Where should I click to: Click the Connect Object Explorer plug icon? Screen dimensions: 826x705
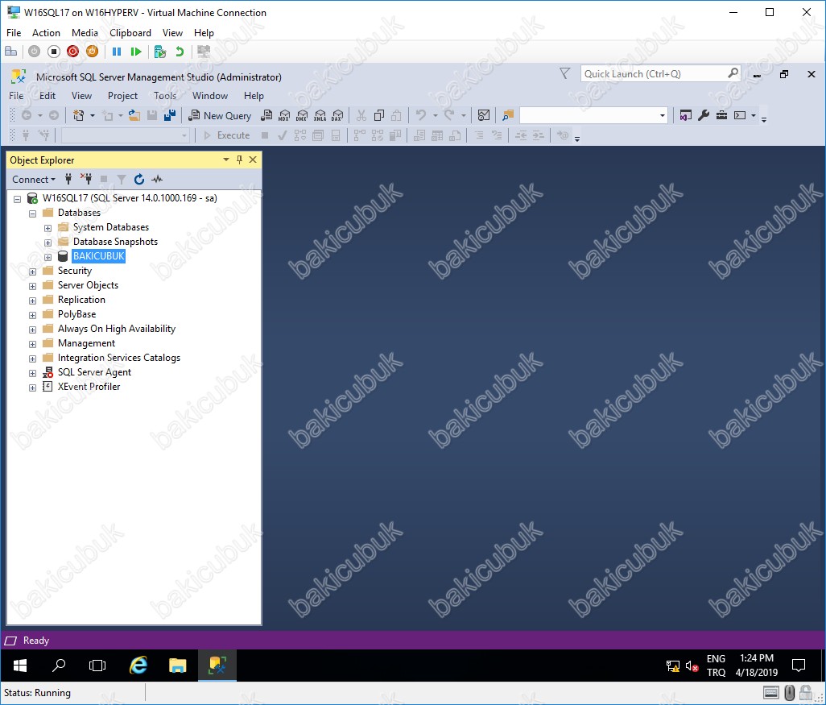[68, 180]
